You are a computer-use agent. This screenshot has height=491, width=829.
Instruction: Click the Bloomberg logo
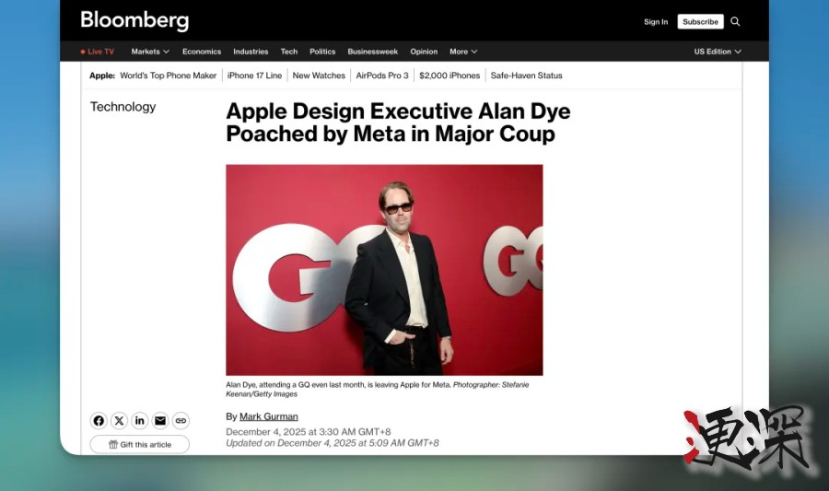click(134, 20)
